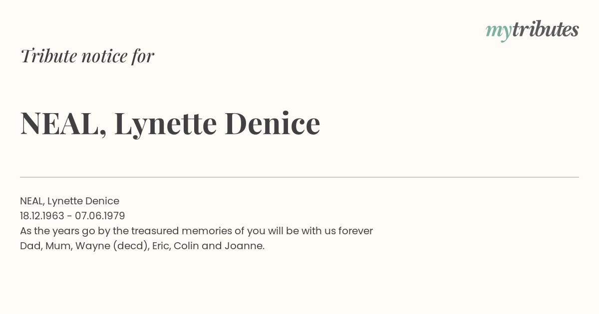Click the horizontal divider line below the title
This screenshot has height=314, width=599.
299,177
